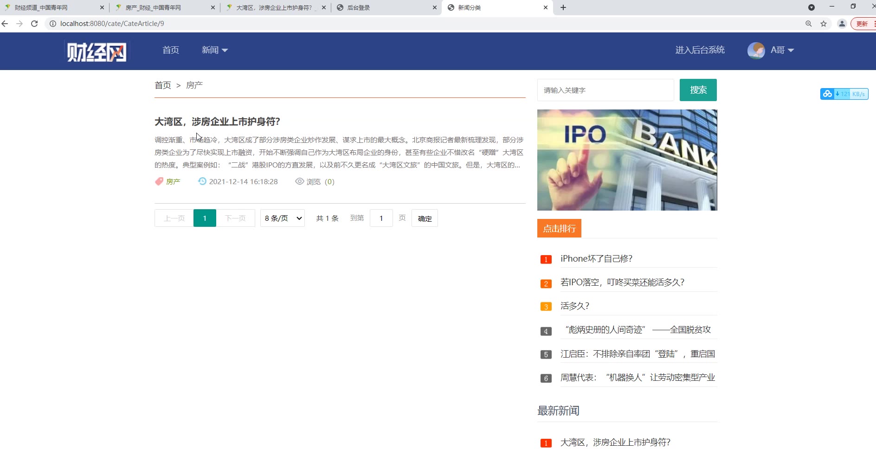The image size is (876, 449).
Task: Click the 房产 tag icon under article
Action: pyautogui.click(x=159, y=181)
